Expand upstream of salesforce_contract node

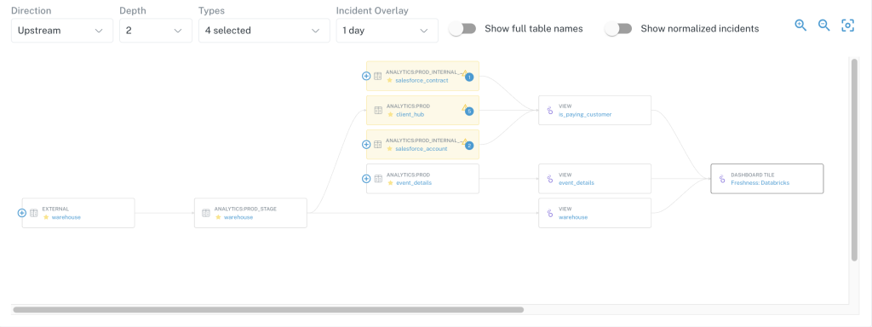coord(366,76)
